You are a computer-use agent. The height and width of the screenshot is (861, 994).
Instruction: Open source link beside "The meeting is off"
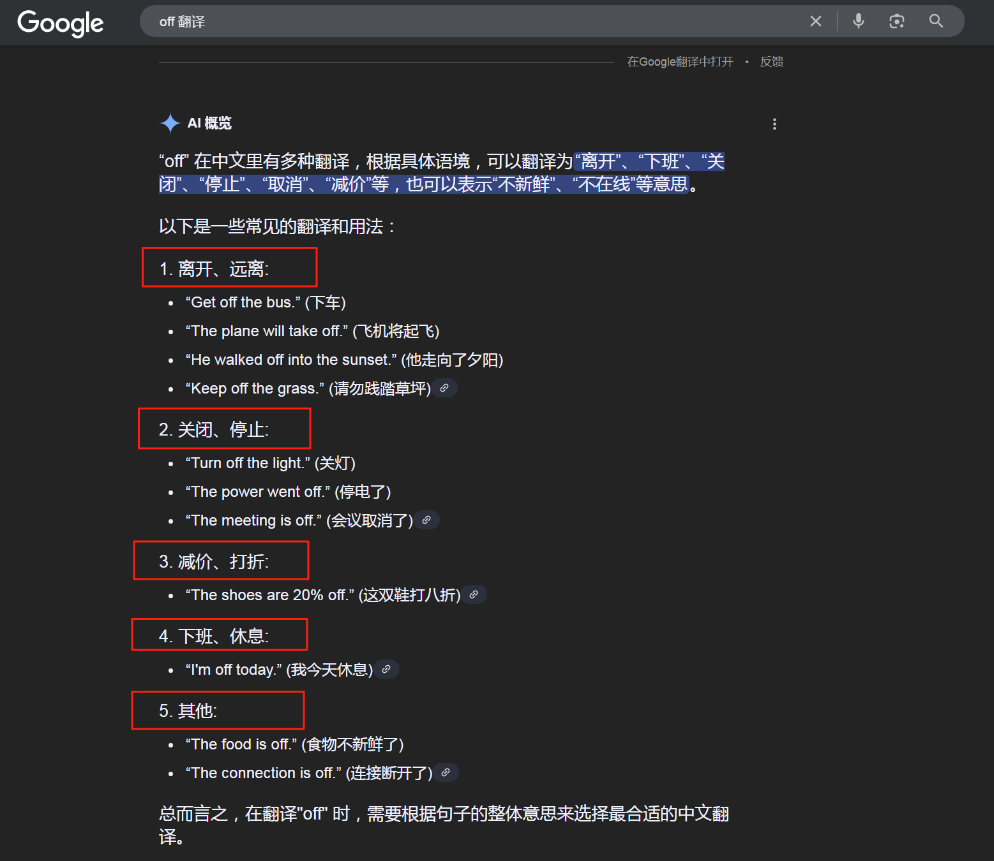tap(426, 520)
